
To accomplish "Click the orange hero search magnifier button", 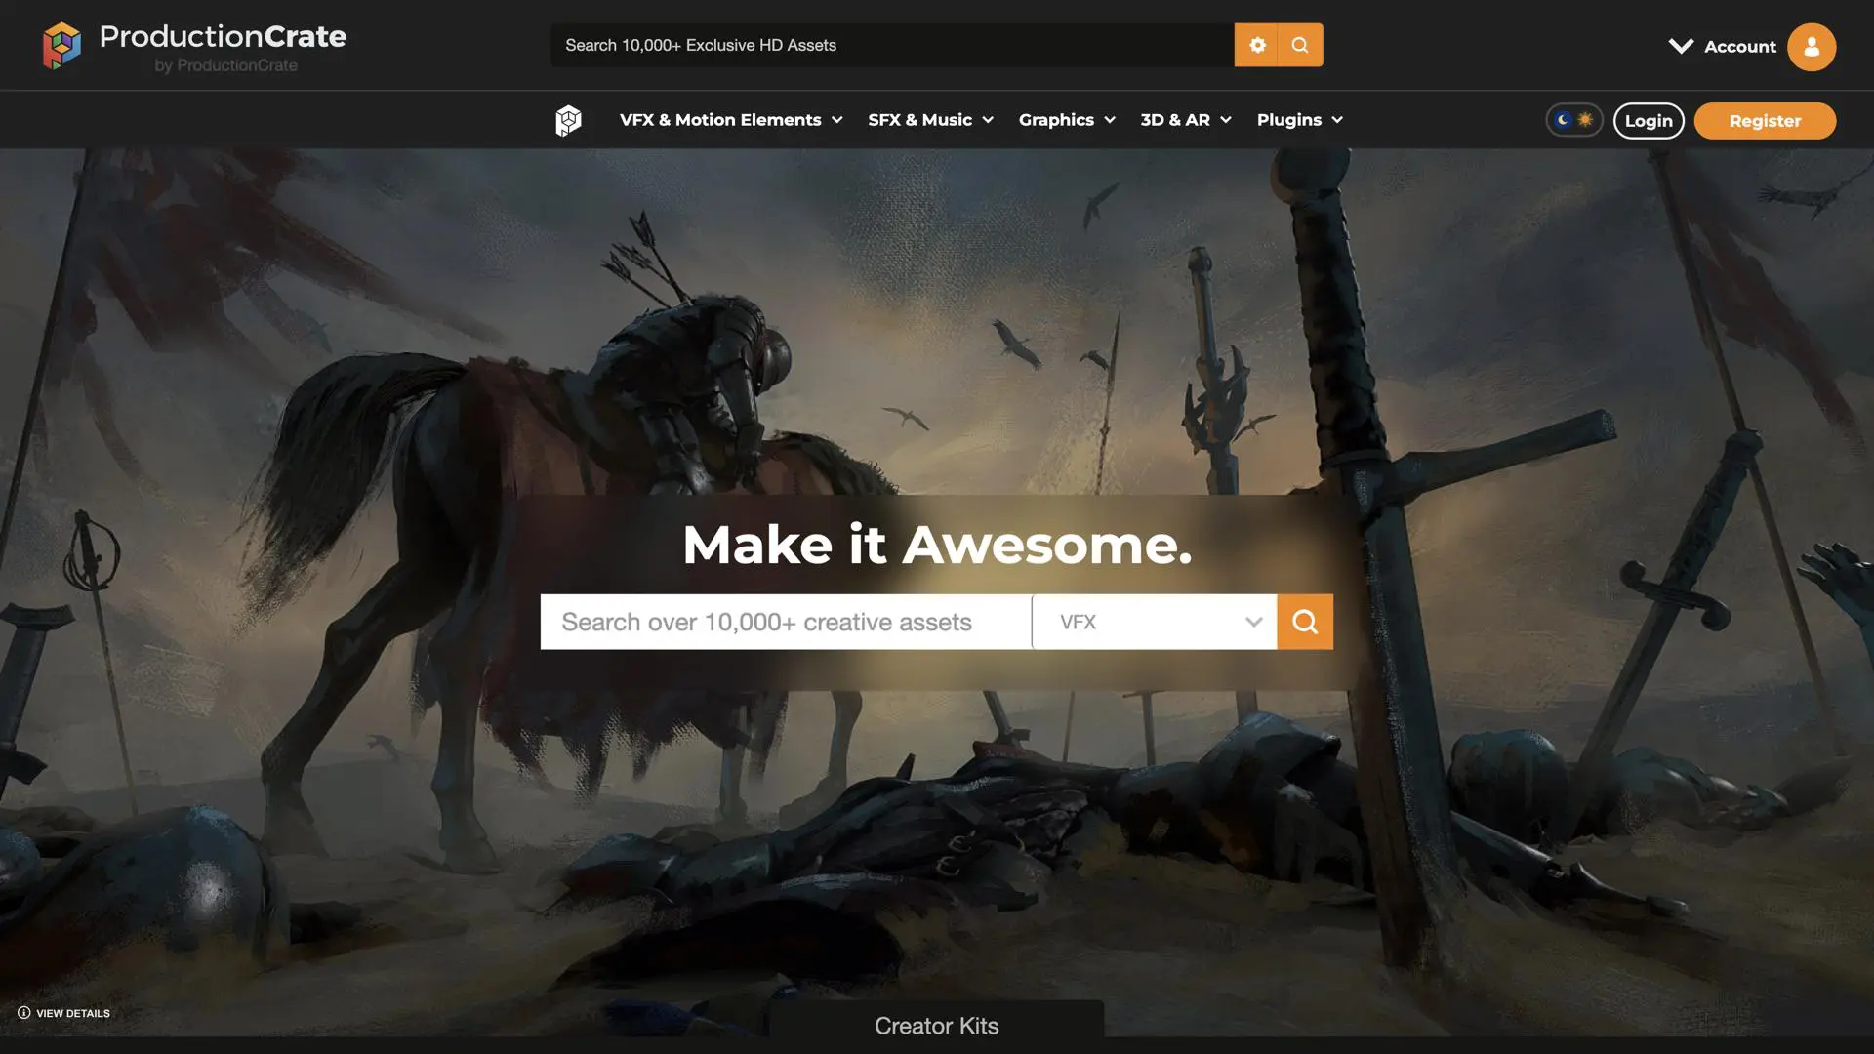I will tap(1305, 622).
